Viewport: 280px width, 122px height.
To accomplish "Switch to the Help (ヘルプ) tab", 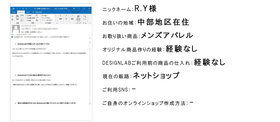I will point(28,13).
